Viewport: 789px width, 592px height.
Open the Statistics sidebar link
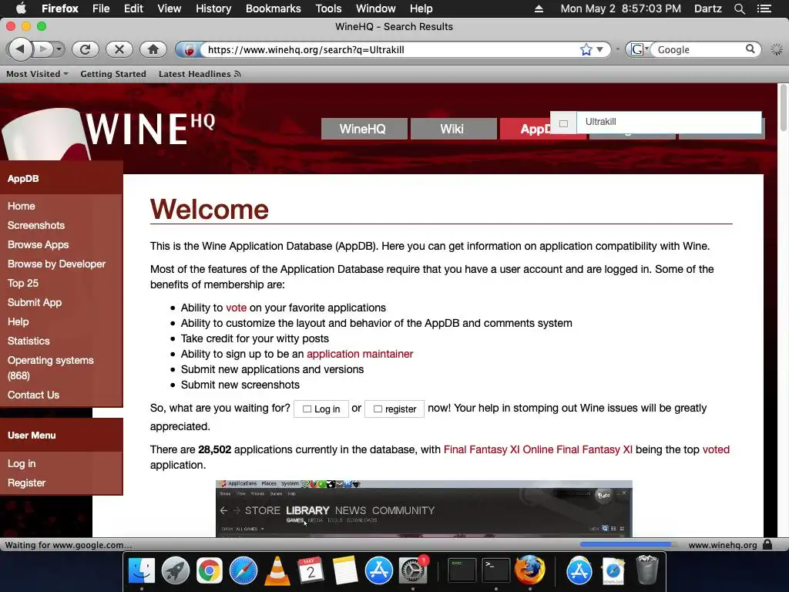29,341
